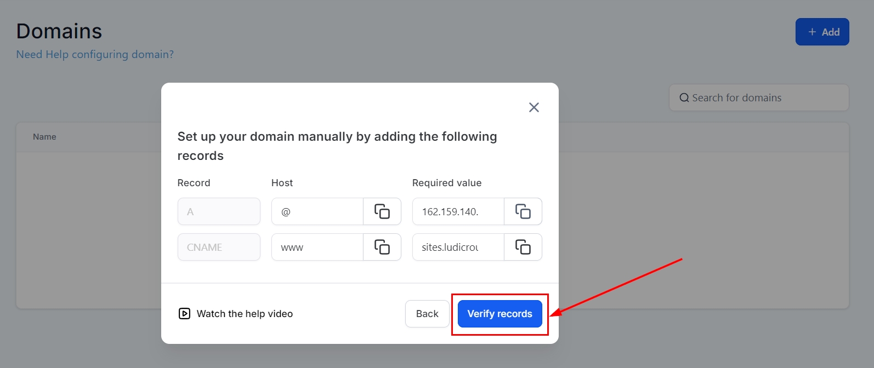Copy the @ host value

(x=382, y=211)
